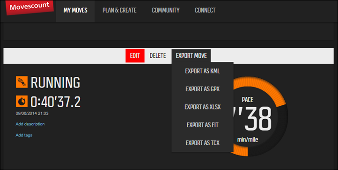The height and width of the screenshot is (170, 338).
Task: Open the My Moves tab
Action: 75,10
